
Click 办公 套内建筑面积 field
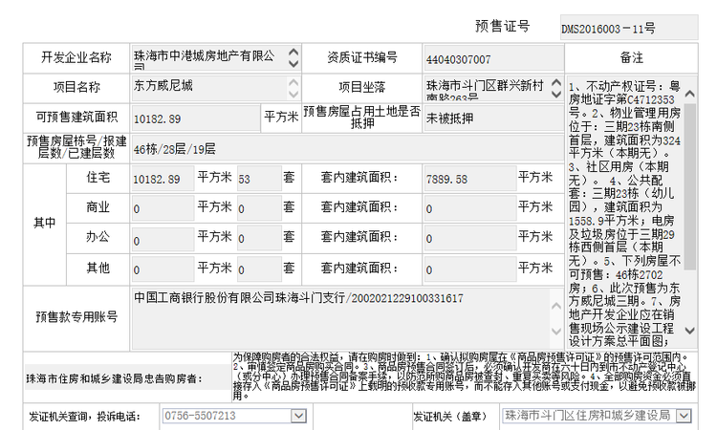pos(470,239)
